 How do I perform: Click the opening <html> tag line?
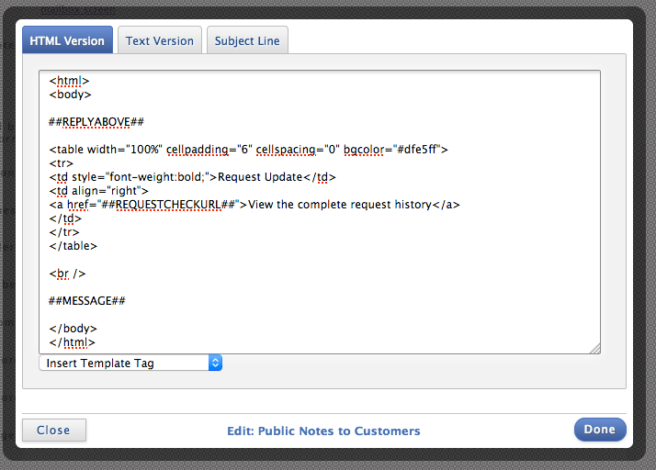pos(70,81)
